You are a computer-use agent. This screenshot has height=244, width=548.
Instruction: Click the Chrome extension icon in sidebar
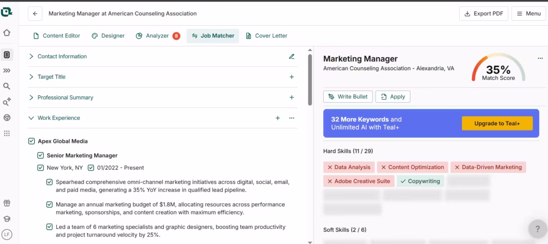tap(6, 118)
